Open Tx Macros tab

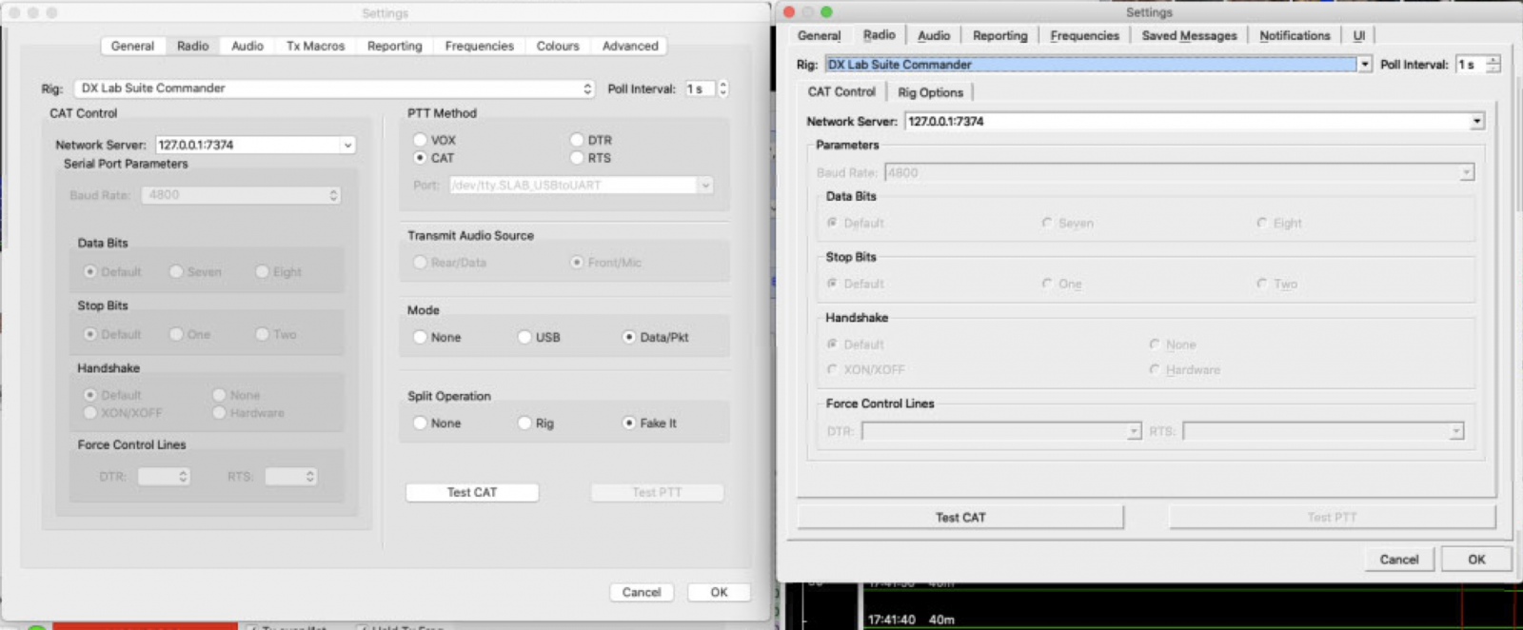[x=316, y=46]
